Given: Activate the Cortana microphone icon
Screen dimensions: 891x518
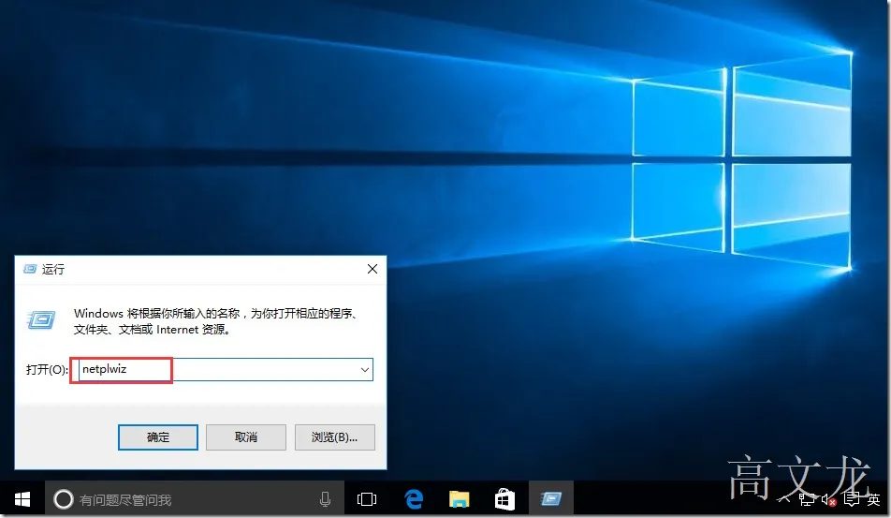Looking at the screenshot, I should click(325, 499).
